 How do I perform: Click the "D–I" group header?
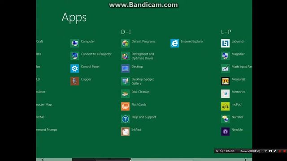(126, 32)
